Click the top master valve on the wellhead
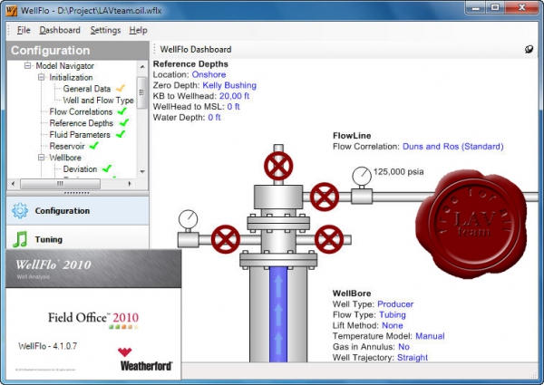The width and height of the screenshot is (544, 385). 278,166
